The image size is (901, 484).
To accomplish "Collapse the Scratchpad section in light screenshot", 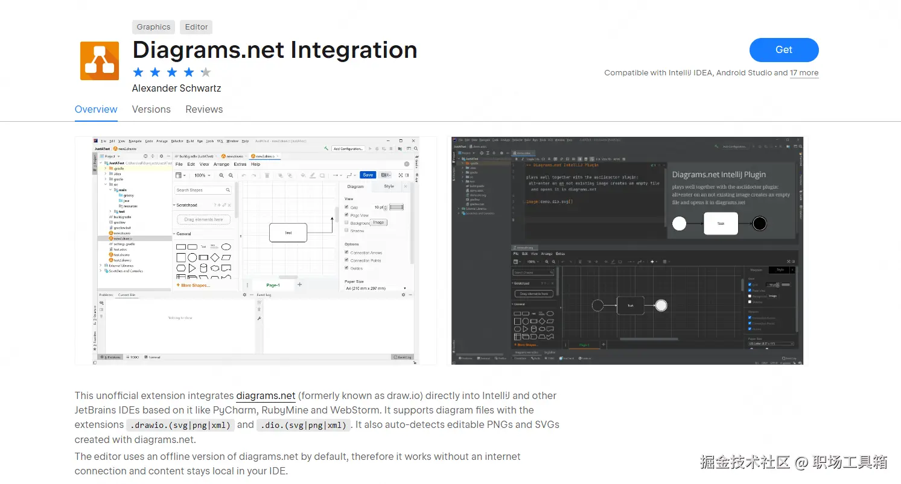I will click(174, 205).
